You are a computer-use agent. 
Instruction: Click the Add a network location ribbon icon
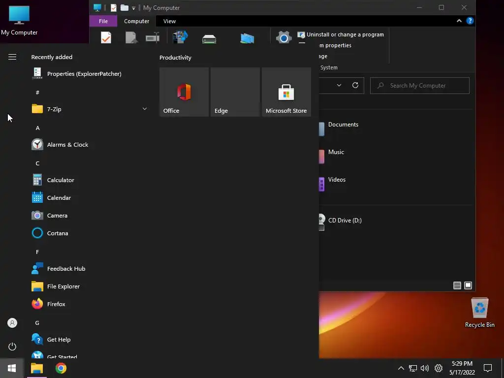[x=247, y=38]
